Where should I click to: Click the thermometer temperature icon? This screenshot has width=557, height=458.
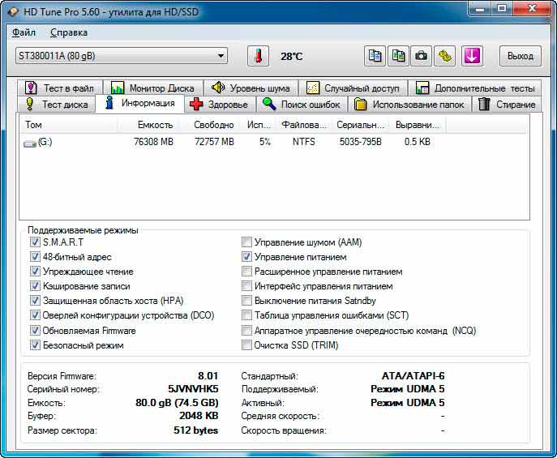pos(259,56)
